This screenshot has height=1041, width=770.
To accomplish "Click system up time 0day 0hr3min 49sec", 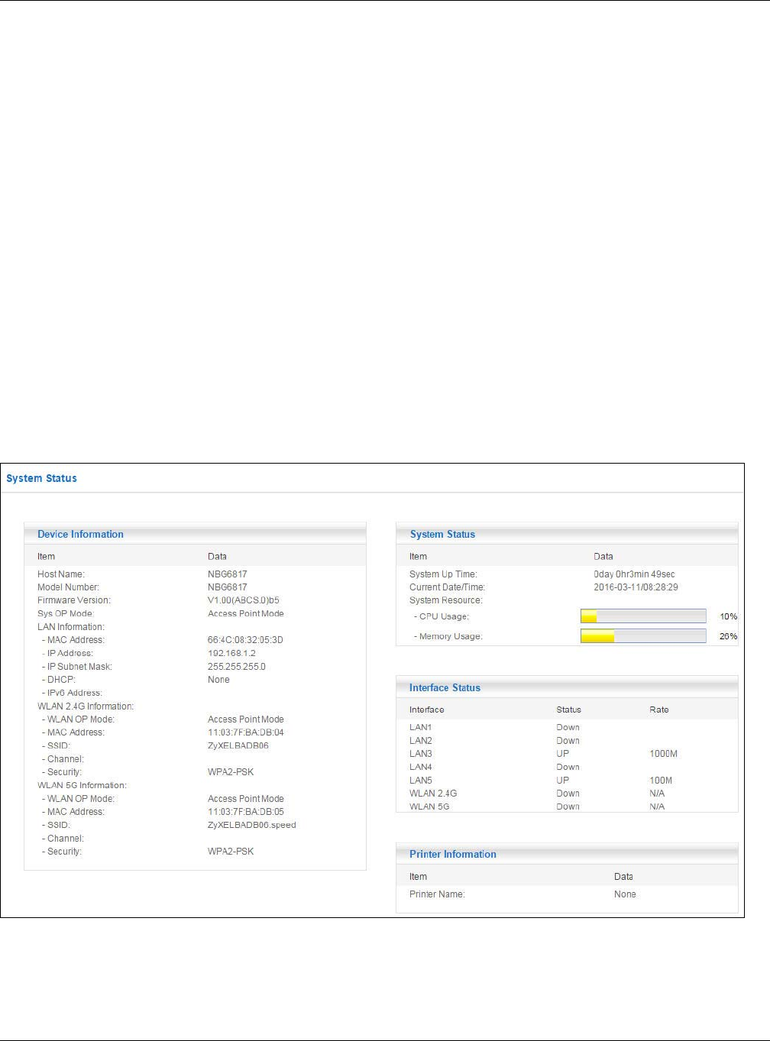I will pos(634,574).
